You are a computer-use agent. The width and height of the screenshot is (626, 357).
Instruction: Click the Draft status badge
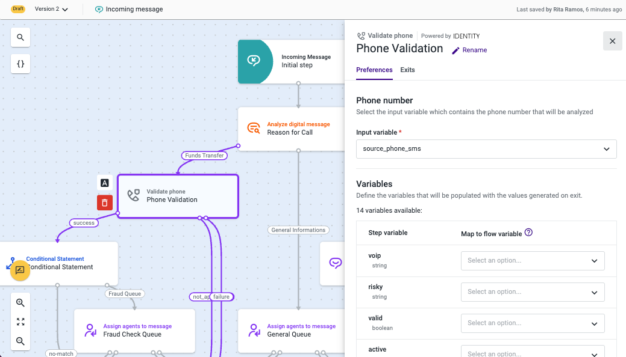(x=18, y=9)
